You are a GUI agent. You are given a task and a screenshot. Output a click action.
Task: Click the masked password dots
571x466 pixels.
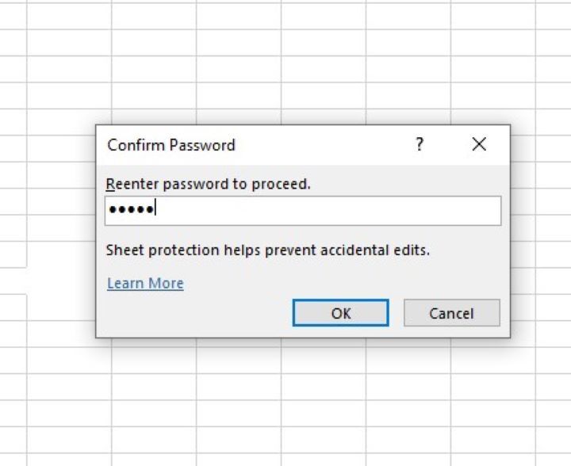point(132,211)
